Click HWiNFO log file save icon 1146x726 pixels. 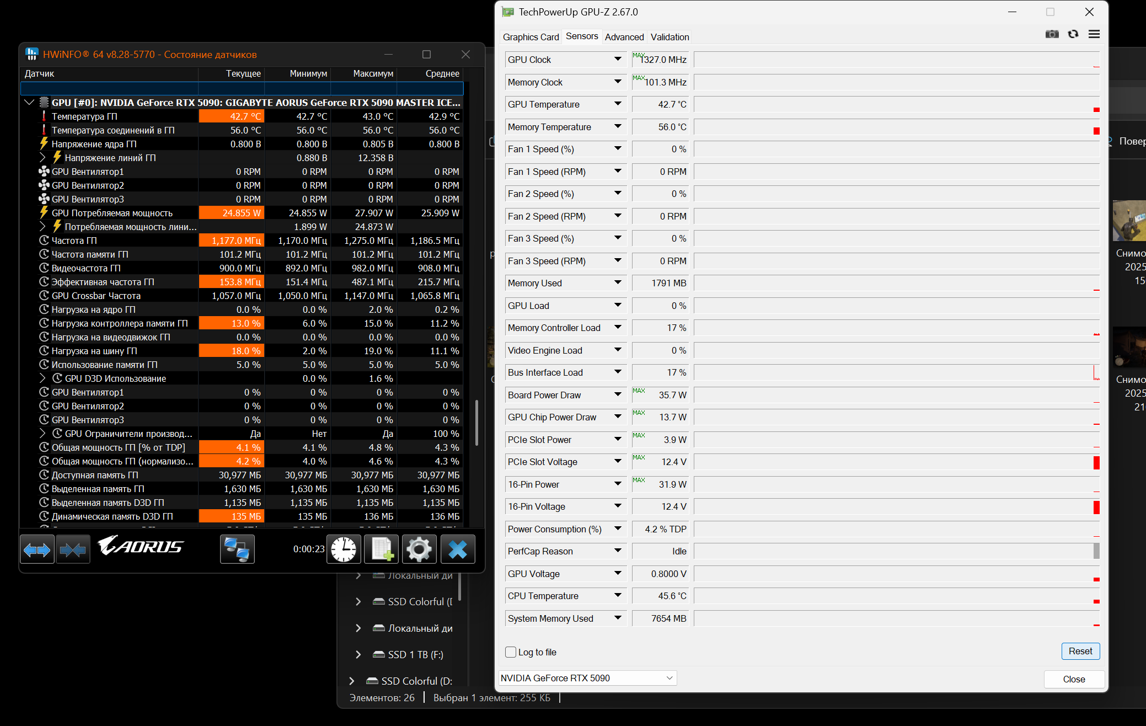coord(382,549)
